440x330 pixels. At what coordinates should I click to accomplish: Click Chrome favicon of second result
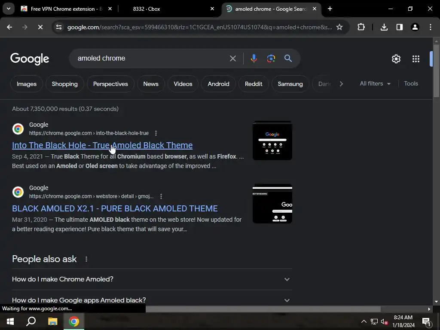point(18,192)
